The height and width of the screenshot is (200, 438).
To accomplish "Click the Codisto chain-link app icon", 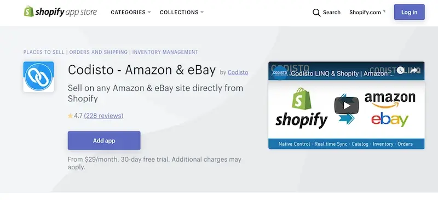I will pos(38,77).
